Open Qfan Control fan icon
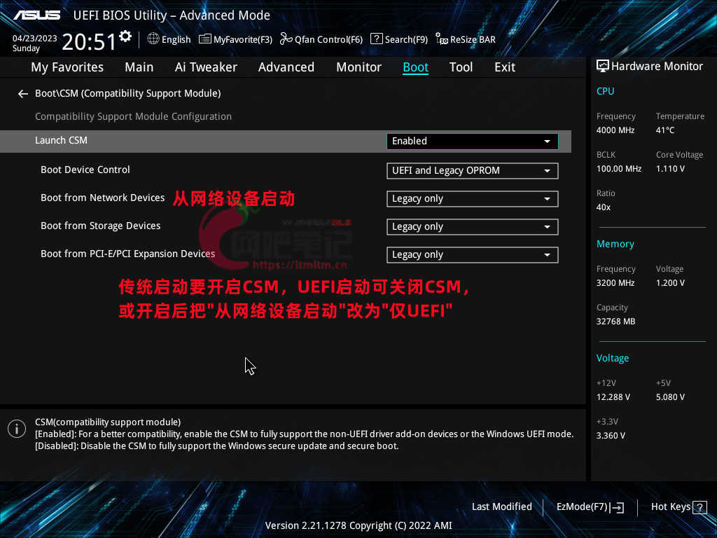The image size is (717, 538). point(286,39)
